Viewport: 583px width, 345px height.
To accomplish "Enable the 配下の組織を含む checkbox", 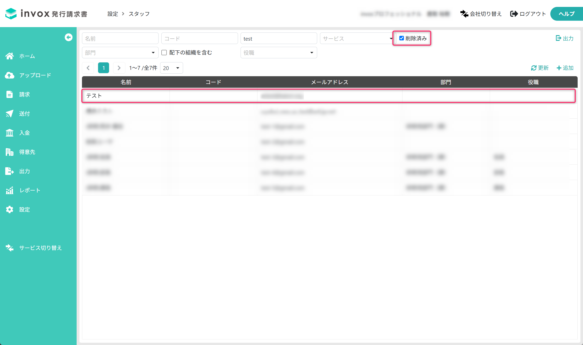I will tap(164, 53).
